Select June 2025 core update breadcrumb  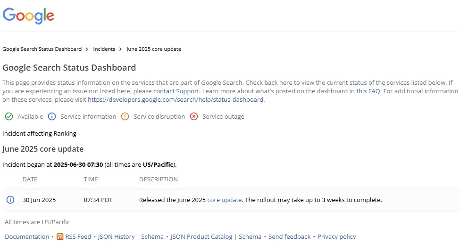[154, 49]
